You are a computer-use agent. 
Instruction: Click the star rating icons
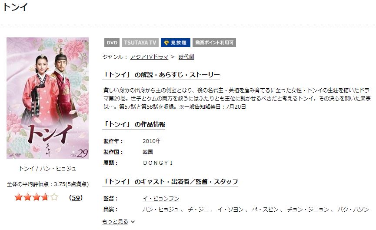pos(36,197)
